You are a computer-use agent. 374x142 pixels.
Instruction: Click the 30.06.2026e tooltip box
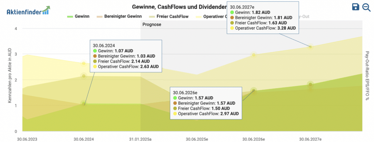pyautogui.click(x=206, y=103)
